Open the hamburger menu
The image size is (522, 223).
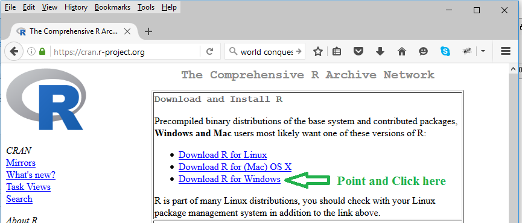(x=506, y=51)
